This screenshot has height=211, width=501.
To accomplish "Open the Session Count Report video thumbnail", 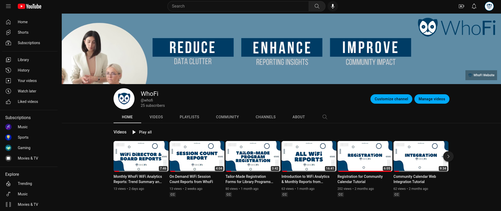I will pos(197,156).
